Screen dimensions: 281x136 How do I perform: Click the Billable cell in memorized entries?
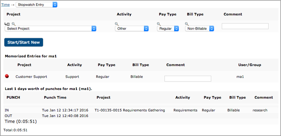click(137, 77)
